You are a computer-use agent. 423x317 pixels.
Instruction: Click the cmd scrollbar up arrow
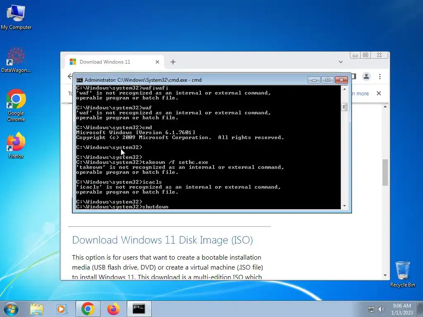coord(344,89)
